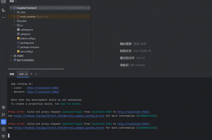Open the Run tool window icon
The width and height of the screenshot is (212, 140).
3,115
